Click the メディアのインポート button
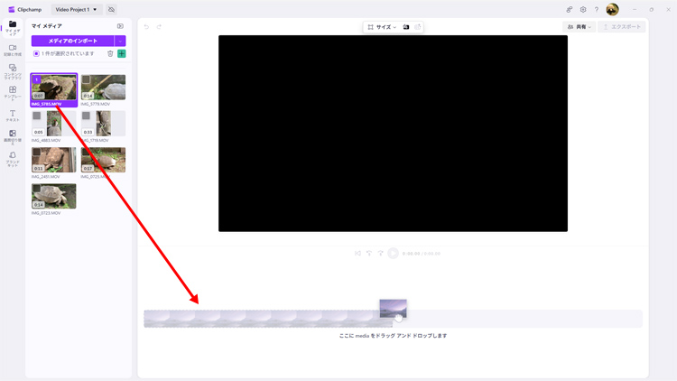This screenshot has height=381, width=677. coord(72,41)
